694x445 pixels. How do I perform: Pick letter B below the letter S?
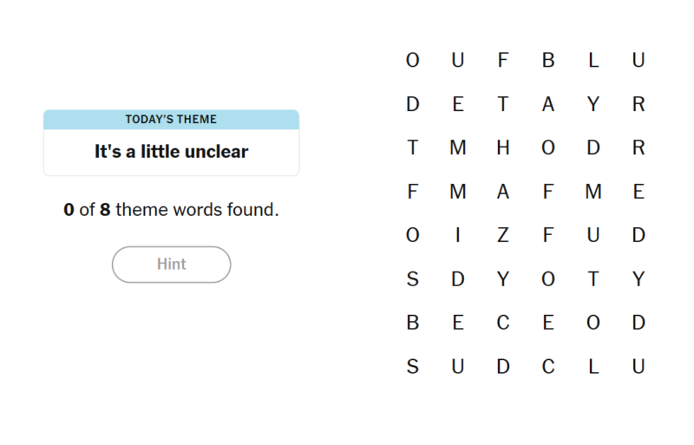click(x=413, y=324)
